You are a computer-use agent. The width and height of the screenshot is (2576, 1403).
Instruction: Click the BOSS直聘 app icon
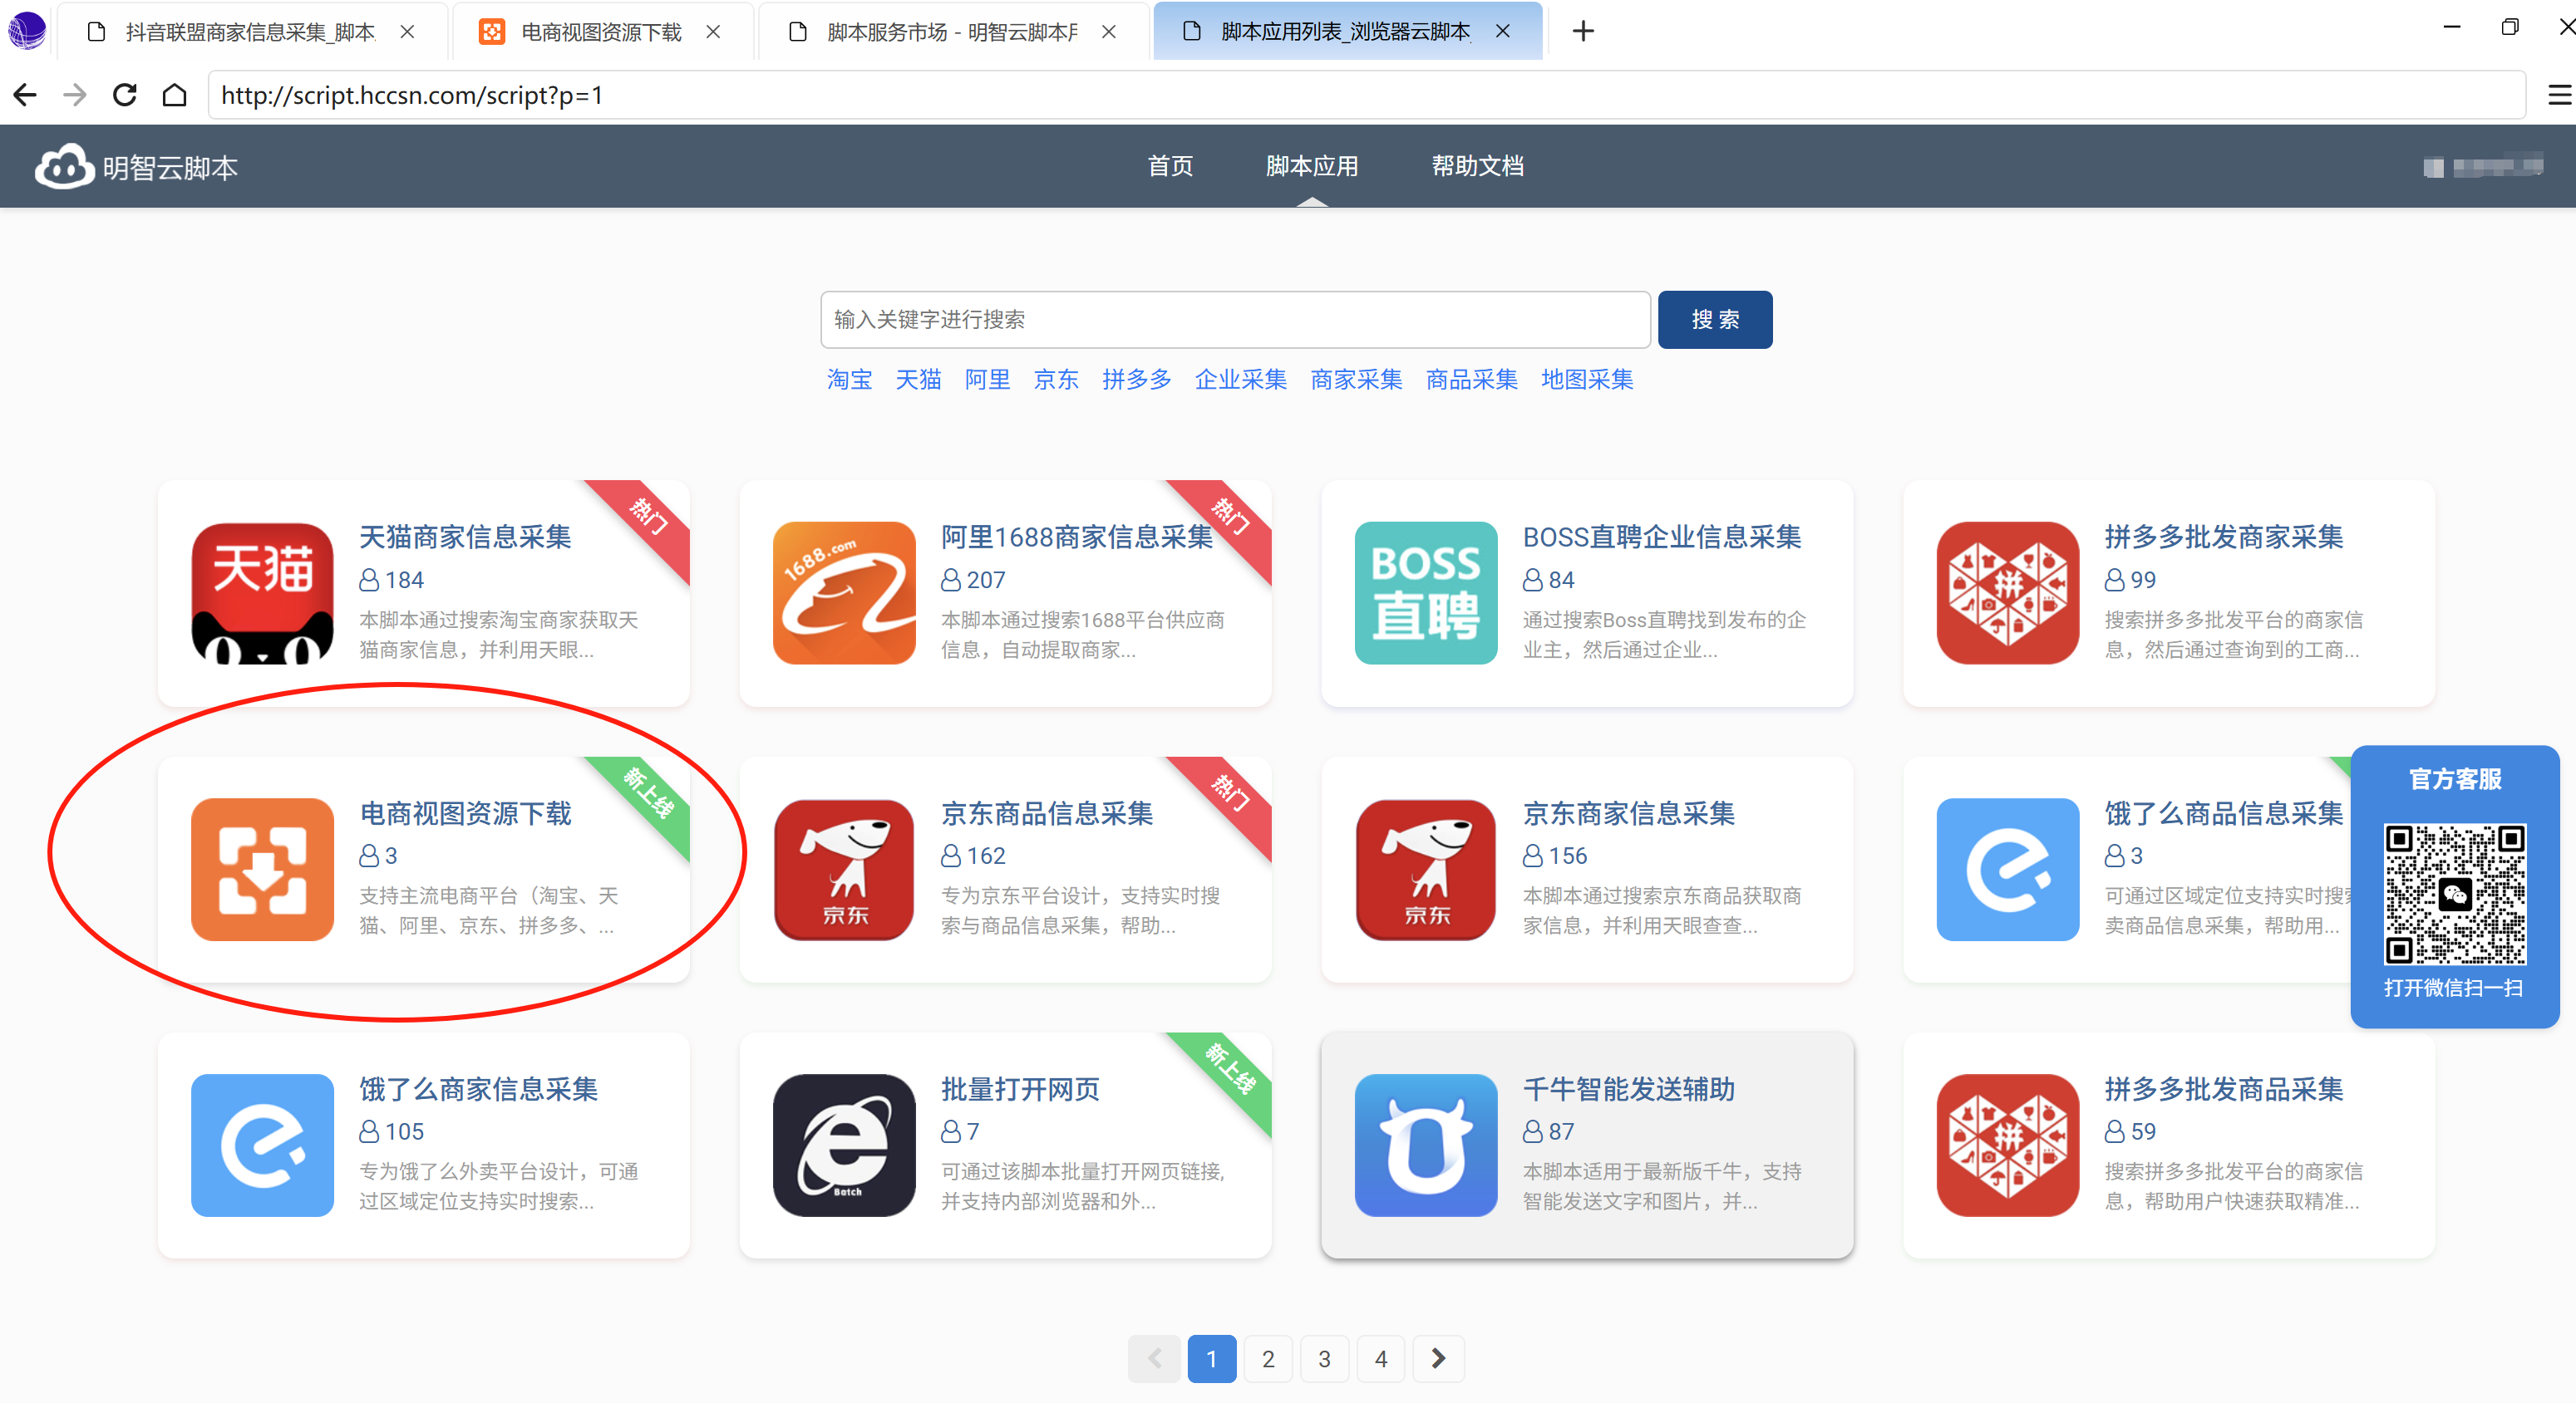click(1426, 592)
